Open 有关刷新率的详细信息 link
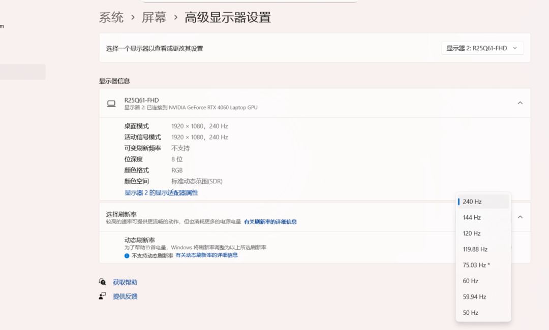The height and width of the screenshot is (330, 549). (x=270, y=222)
